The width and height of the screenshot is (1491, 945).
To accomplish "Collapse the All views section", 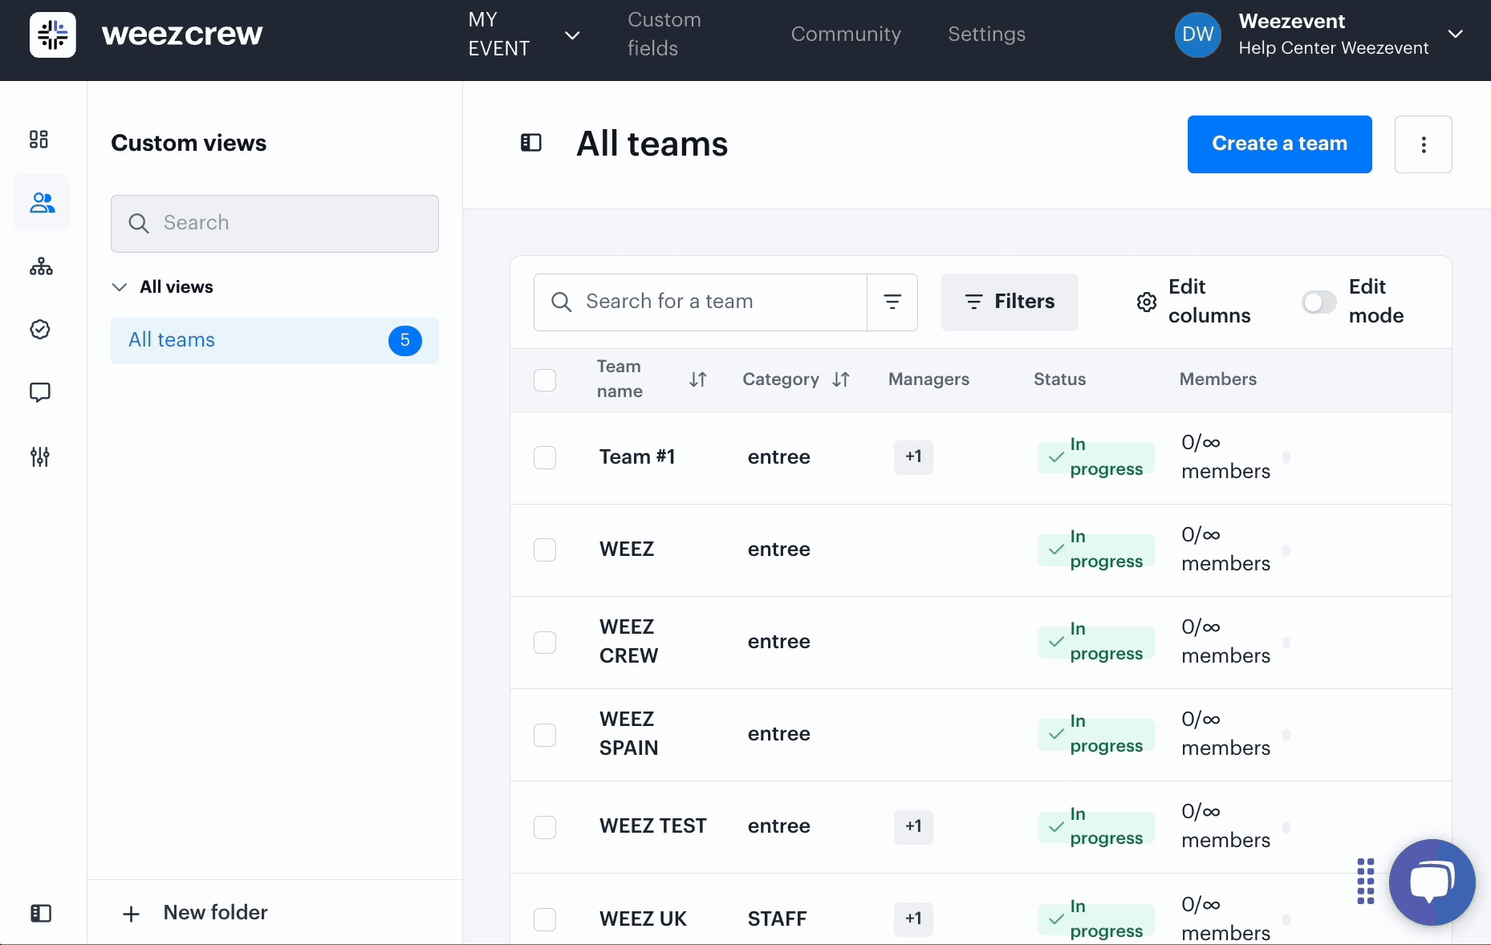I will (x=120, y=287).
